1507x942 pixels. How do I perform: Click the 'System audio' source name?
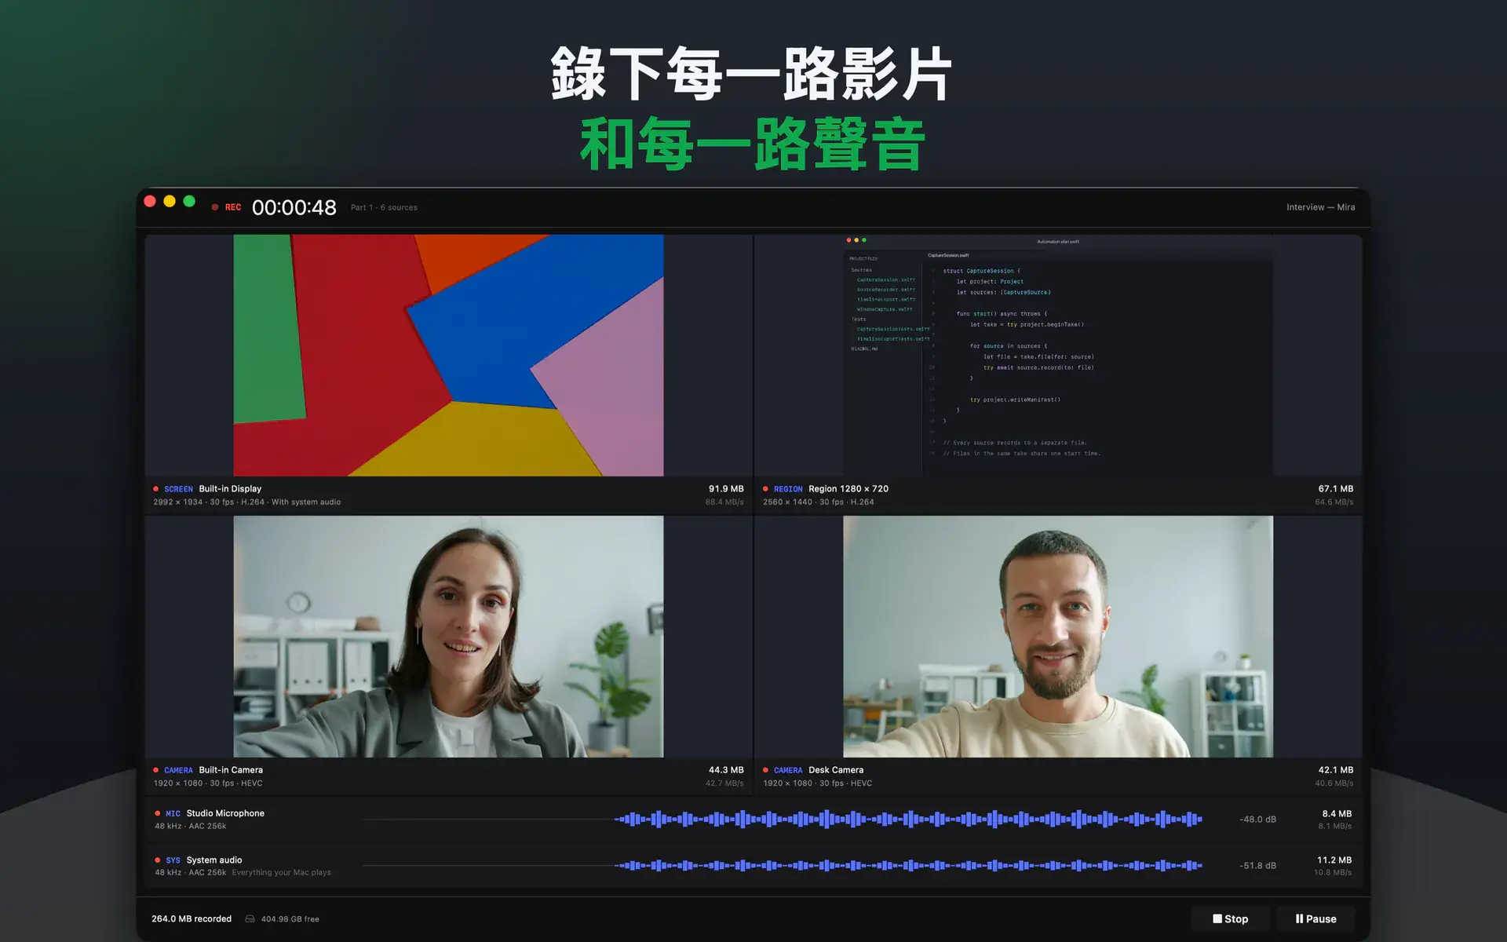(x=214, y=860)
